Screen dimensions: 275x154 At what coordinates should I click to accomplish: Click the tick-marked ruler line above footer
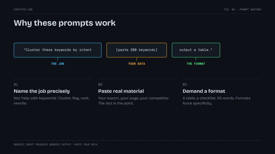pyautogui.click(x=137, y=140)
